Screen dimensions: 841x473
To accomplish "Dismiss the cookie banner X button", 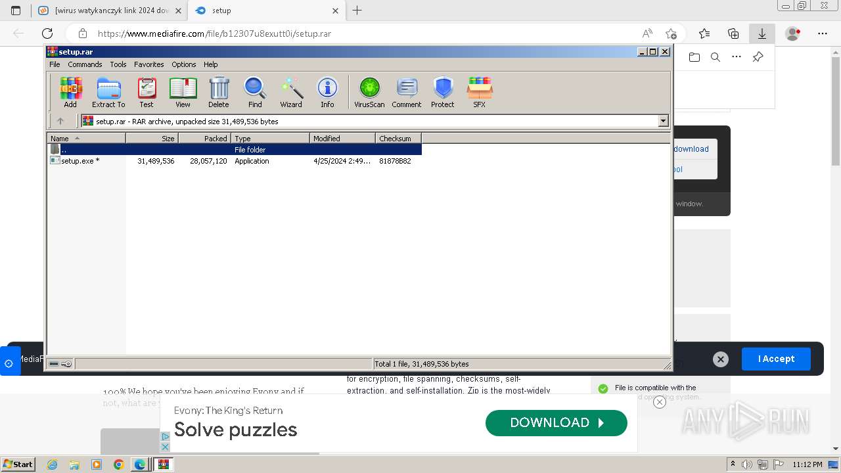I will (721, 359).
